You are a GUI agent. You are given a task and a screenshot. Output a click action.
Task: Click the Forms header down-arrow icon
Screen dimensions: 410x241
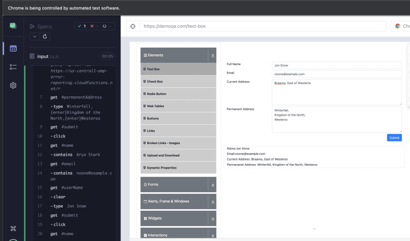pyautogui.click(x=213, y=185)
